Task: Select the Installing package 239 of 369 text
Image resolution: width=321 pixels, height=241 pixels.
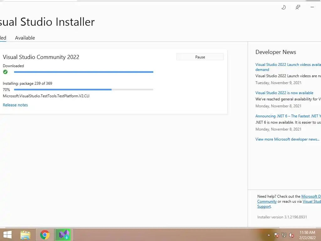Action: [28, 83]
